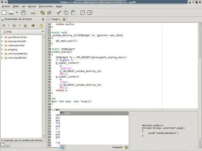Image resolution: width=202 pixels, height=151 pixels.
Task: Place cursor on line 25 gtk_main_quit()
Action: coord(67,41)
